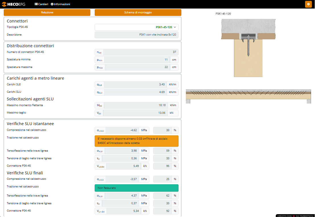The image size is (315, 217).
Task: Open the Informazioni menu
Action: [x=61, y=4]
